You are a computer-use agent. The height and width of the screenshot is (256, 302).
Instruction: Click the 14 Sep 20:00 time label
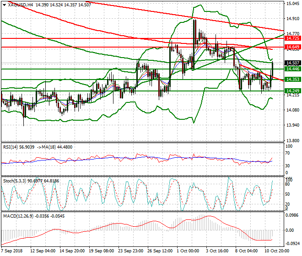[72, 251]
